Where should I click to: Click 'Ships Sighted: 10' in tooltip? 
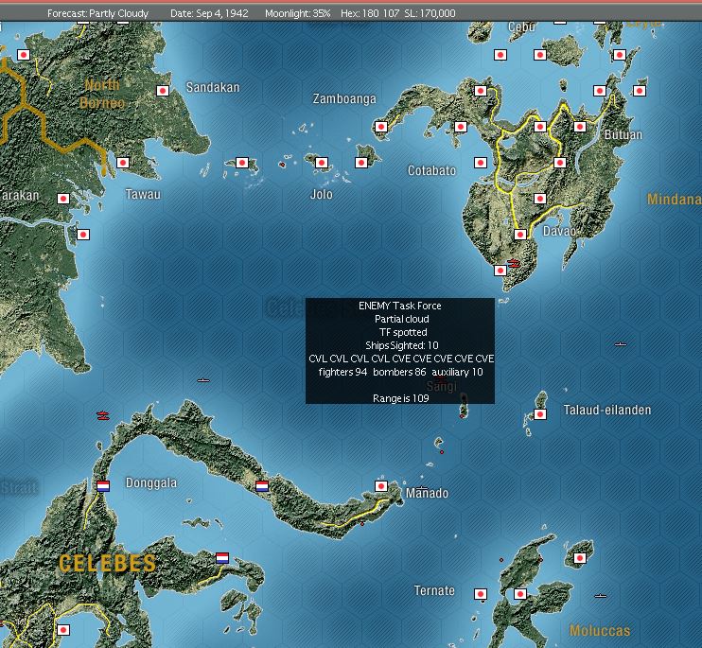point(401,345)
